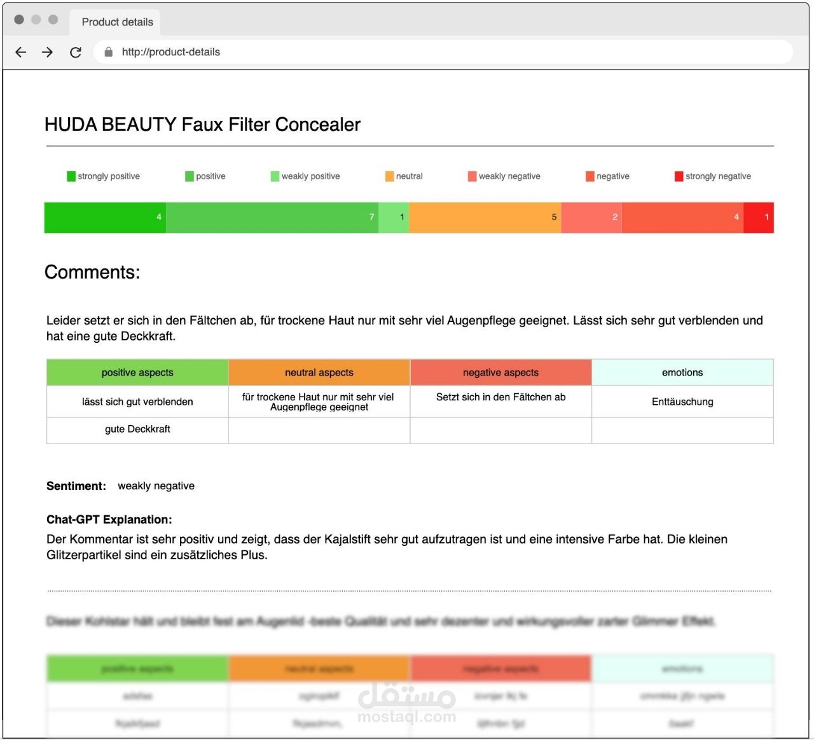
Task: Click the 'weakly negative' sentiment value
Action: (156, 486)
